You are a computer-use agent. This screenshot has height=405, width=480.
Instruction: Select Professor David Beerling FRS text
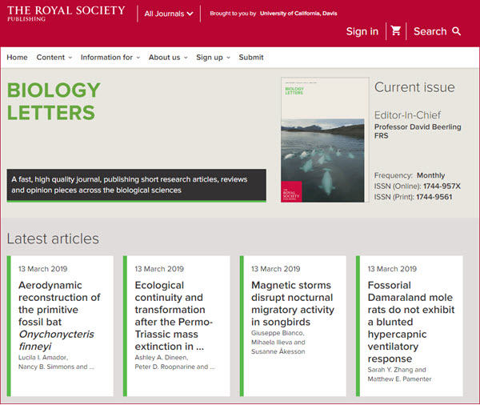(418, 131)
